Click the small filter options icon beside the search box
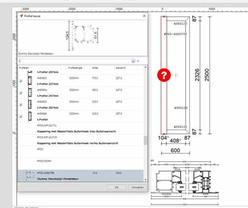This screenshot has height=208, width=248. coord(138,61)
